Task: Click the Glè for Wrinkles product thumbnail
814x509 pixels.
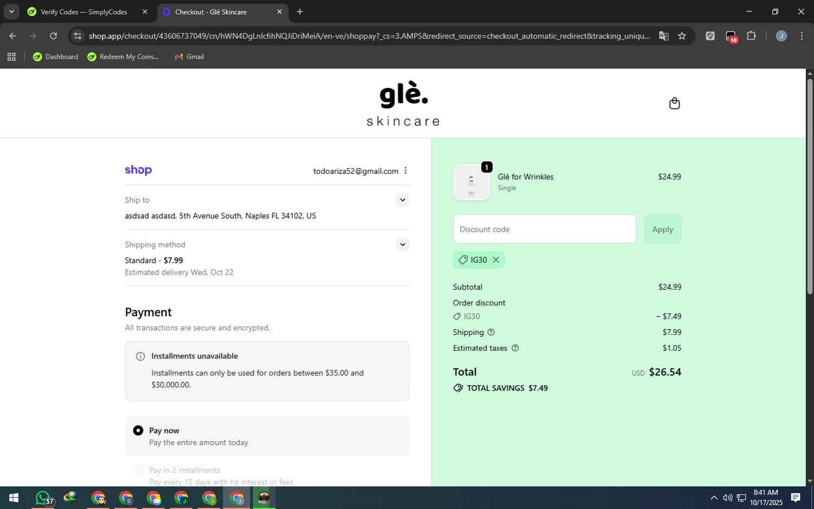Action: pyautogui.click(x=471, y=182)
